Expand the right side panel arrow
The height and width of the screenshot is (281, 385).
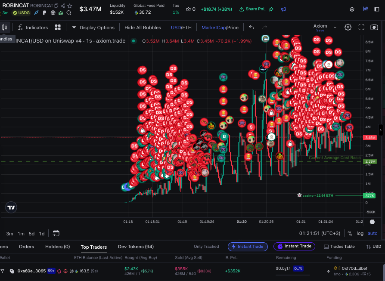(381, 130)
